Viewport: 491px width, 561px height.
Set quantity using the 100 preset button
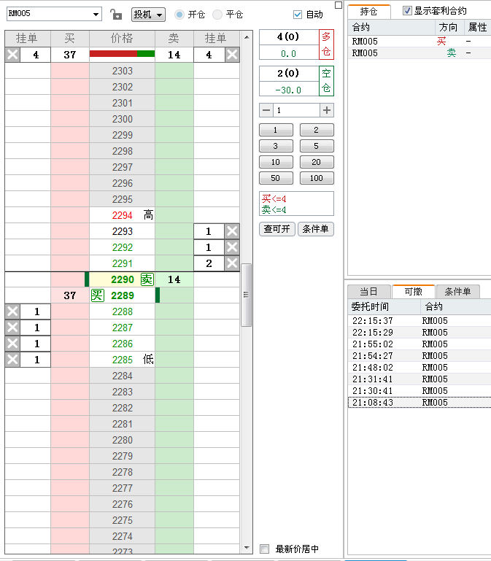pos(316,178)
